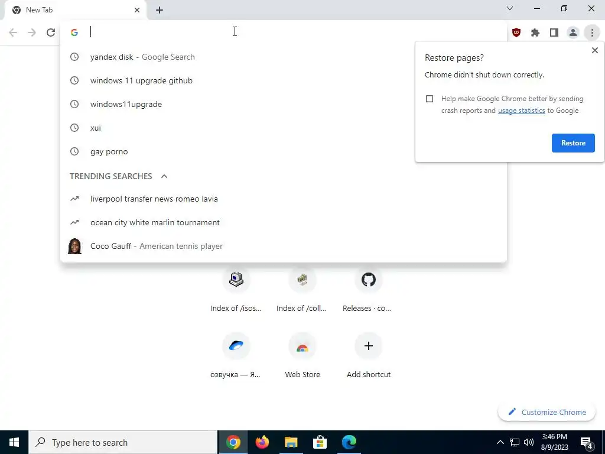The height and width of the screenshot is (454, 605).
Task: Open the profile avatar icon
Action: [573, 33]
